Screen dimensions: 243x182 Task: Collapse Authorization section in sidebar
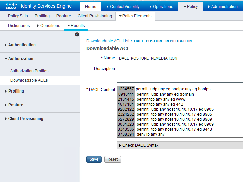click(19, 59)
